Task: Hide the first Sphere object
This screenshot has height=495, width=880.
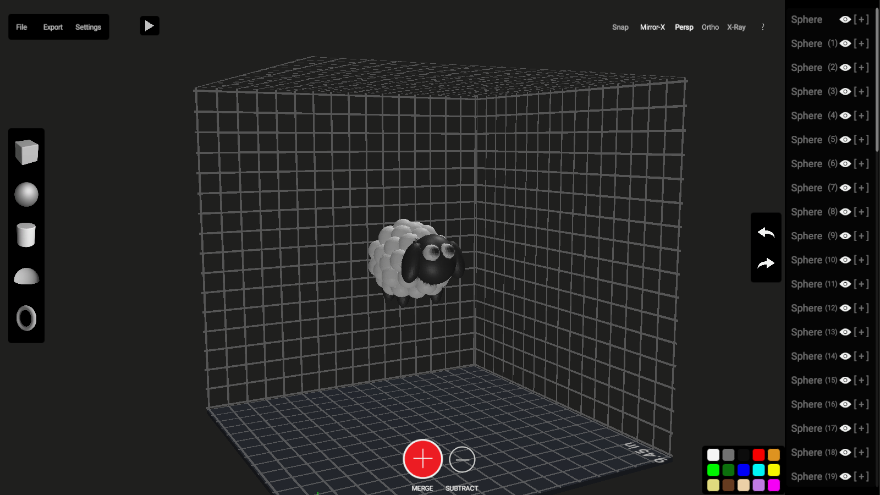Action: (845, 19)
